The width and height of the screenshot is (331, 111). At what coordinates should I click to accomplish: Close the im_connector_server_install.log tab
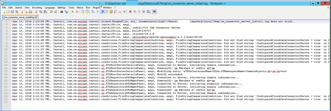pos(36,17)
